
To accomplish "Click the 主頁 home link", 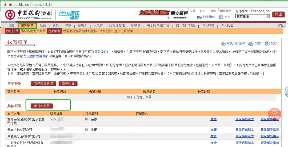I will point(193,11).
